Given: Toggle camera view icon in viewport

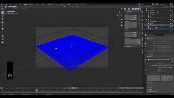Looking at the screenshot, I should pos(122,25).
